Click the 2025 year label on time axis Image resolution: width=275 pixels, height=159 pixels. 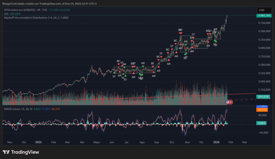tap(39, 142)
